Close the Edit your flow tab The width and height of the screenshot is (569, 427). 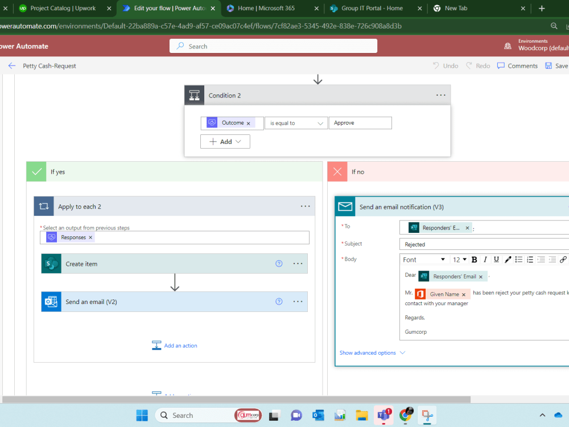click(213, 9)
